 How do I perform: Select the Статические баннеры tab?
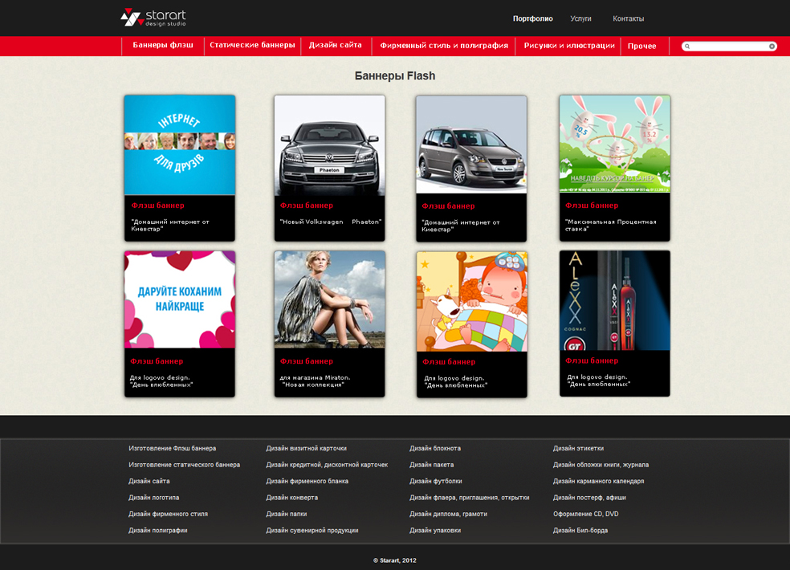pyautogui.click(x=252, y=45)
